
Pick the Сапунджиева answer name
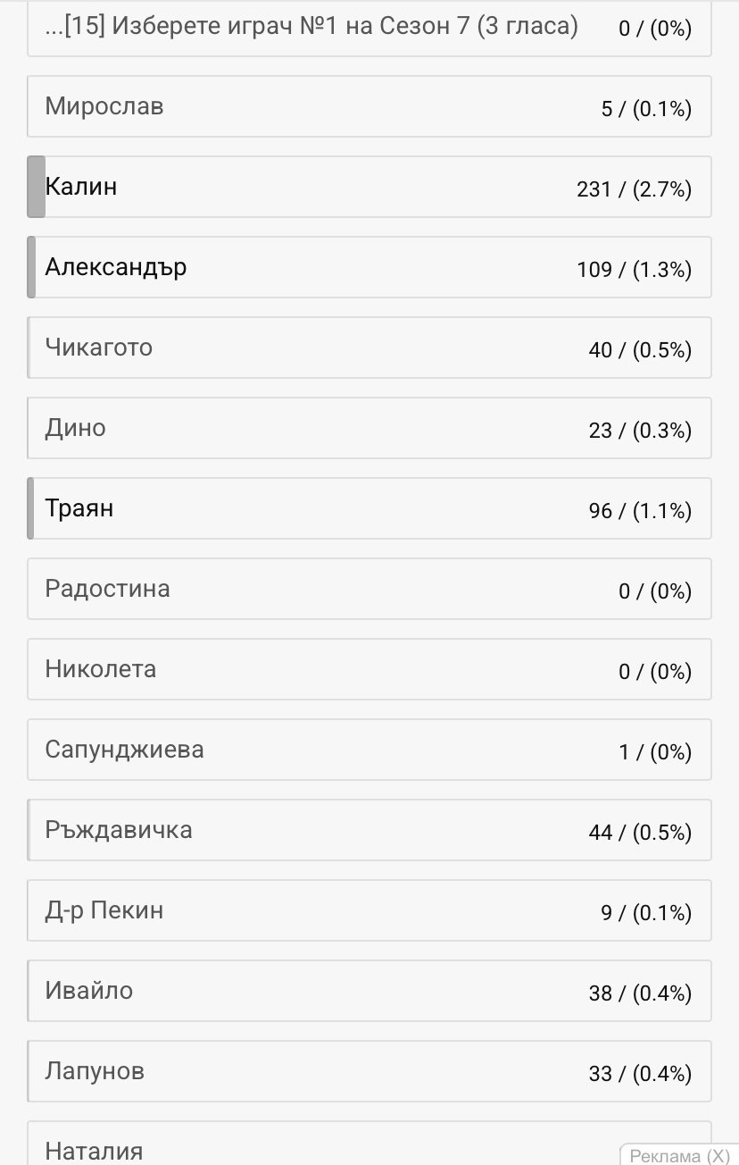124,750
